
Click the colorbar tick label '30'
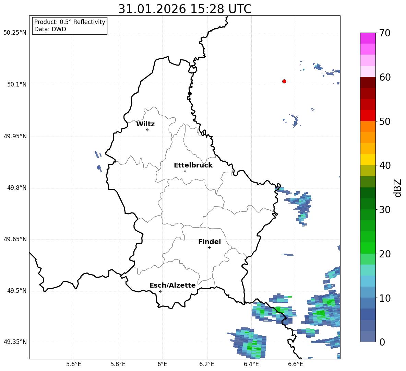[384, 210]
